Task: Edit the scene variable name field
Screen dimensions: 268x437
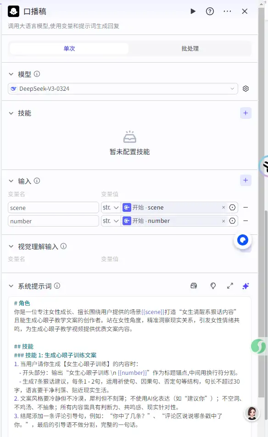Action: pyautogui.click(x=53, y=208)
